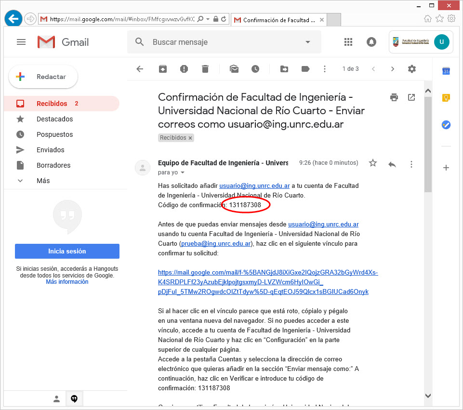Open Google Calendar side panel
Viewport: 463px width, 410px height.
[x=446, y=71]
